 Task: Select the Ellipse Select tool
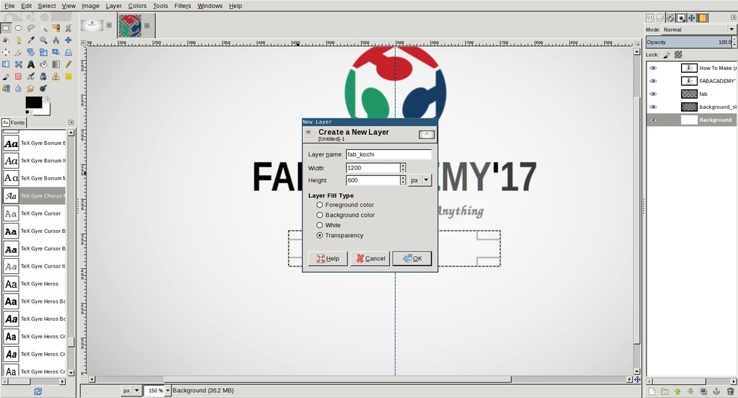(18, 28)
